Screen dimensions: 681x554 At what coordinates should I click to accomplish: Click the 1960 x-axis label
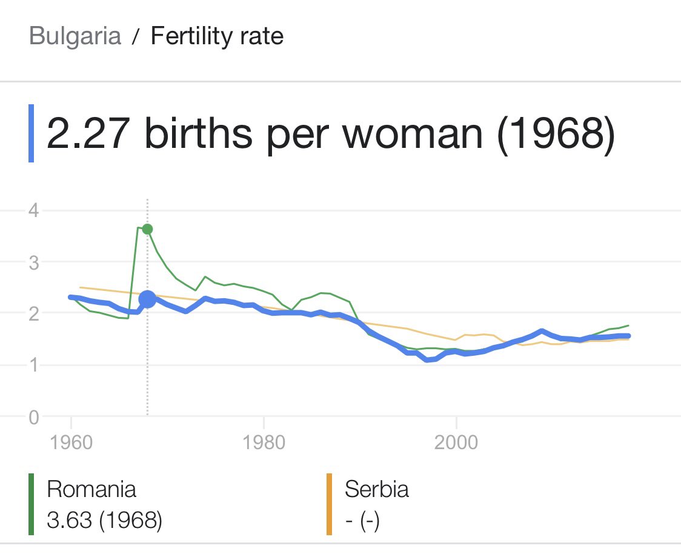tap(71, 442)
